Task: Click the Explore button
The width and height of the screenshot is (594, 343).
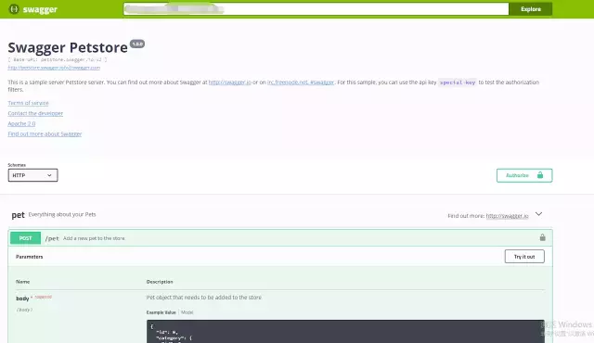Action: point(530,9)
